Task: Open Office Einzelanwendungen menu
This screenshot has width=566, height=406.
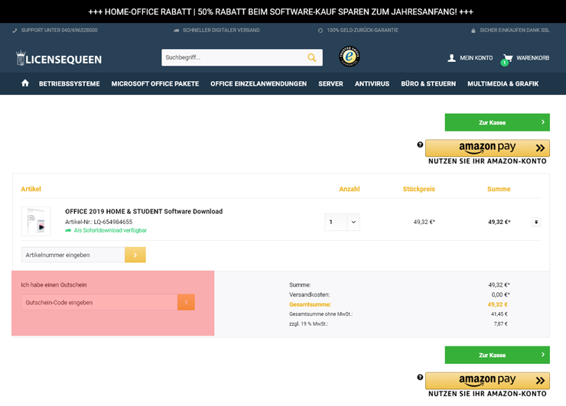Action: (259, 84)
